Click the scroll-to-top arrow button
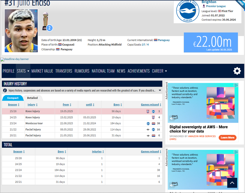Image resolution: width=245 pixels, height=193 pixels. 232,183
